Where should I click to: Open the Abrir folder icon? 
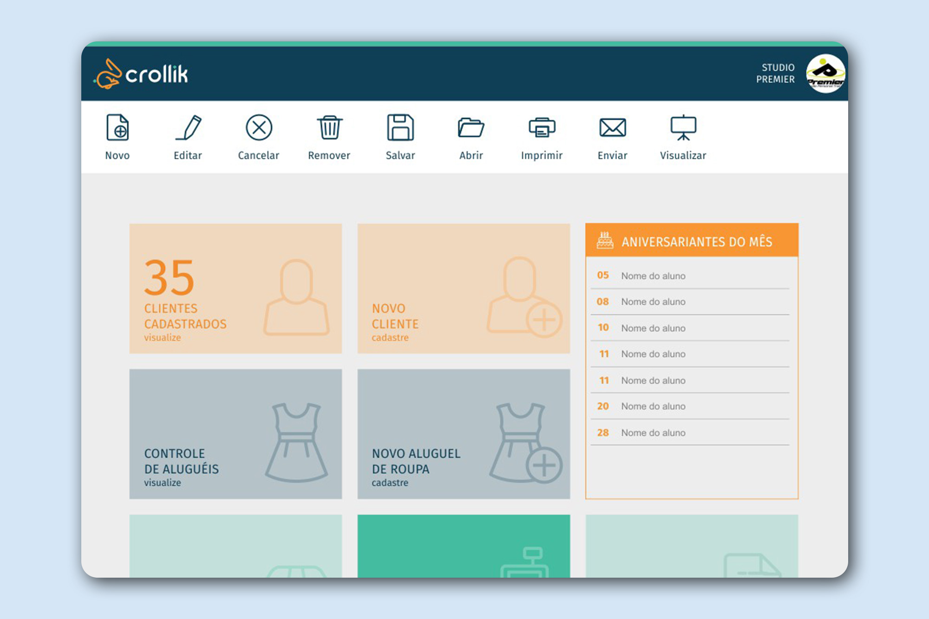pos(471,127)
